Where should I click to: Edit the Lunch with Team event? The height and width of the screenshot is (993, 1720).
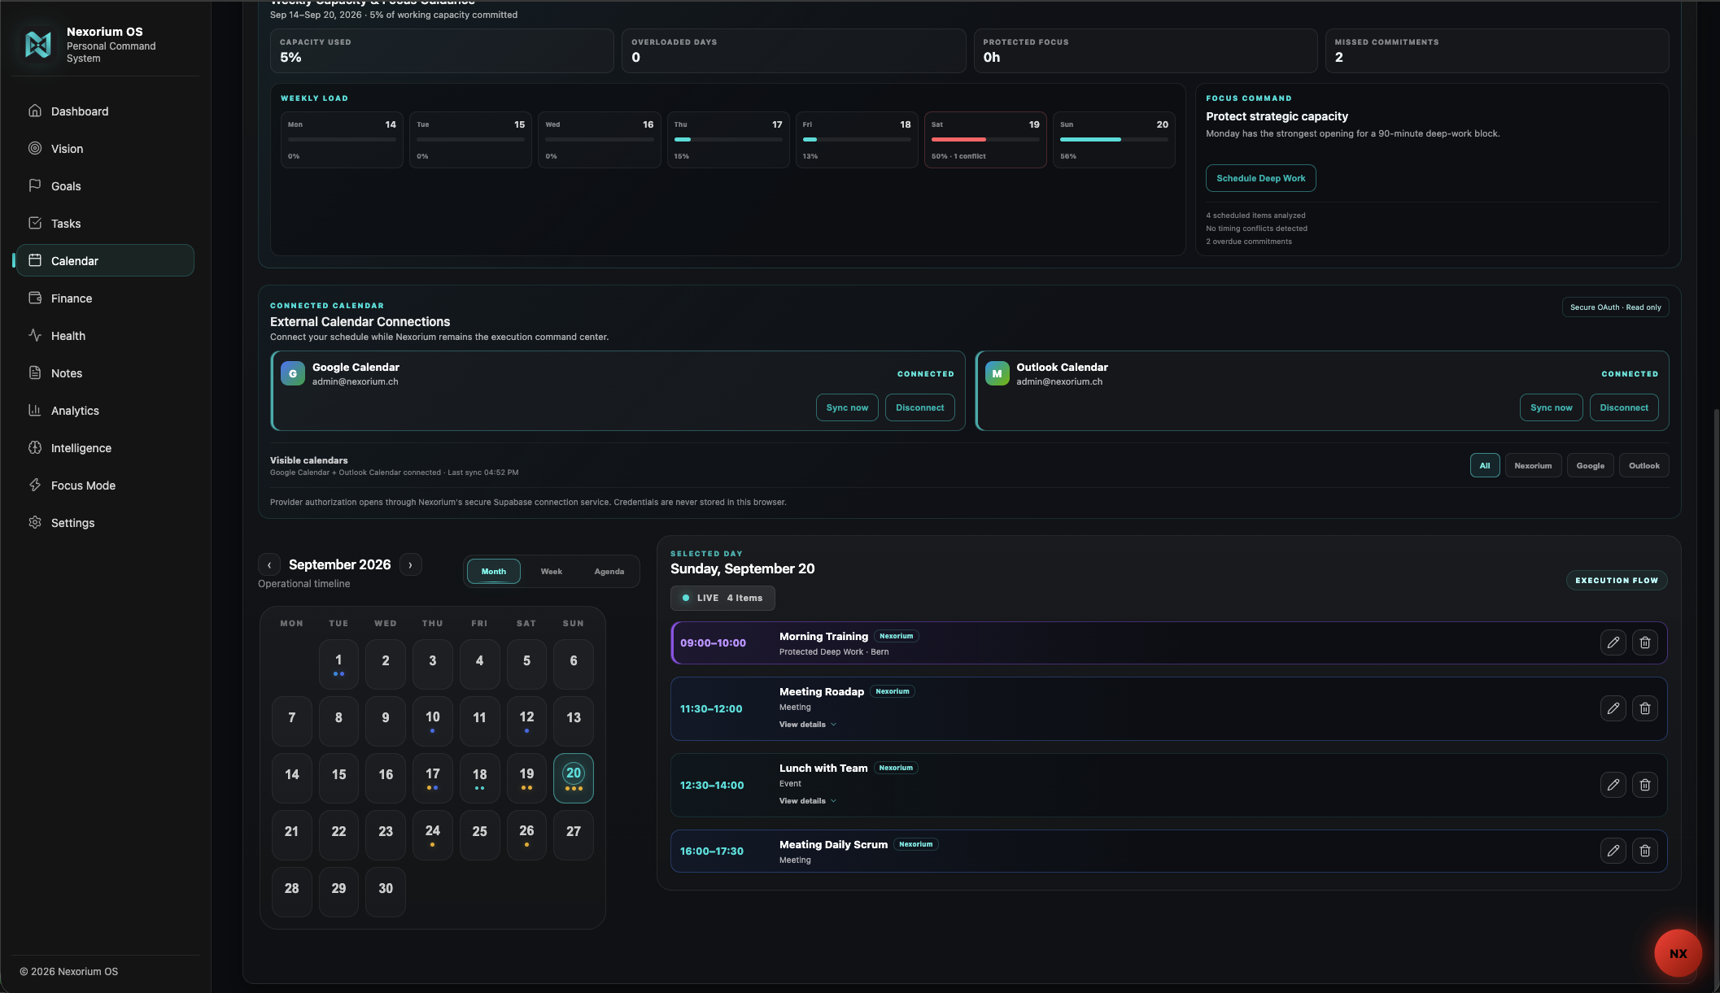[x=1613, y=785]
